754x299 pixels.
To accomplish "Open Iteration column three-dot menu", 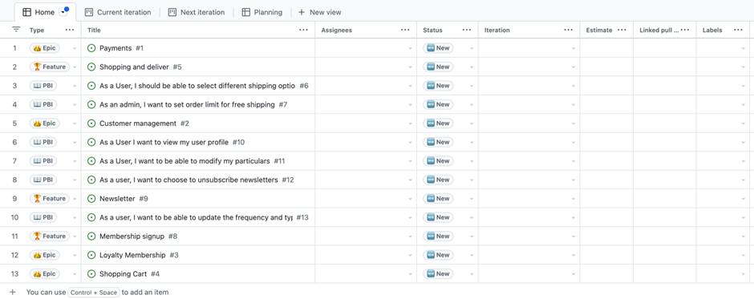I will (569, 30).
